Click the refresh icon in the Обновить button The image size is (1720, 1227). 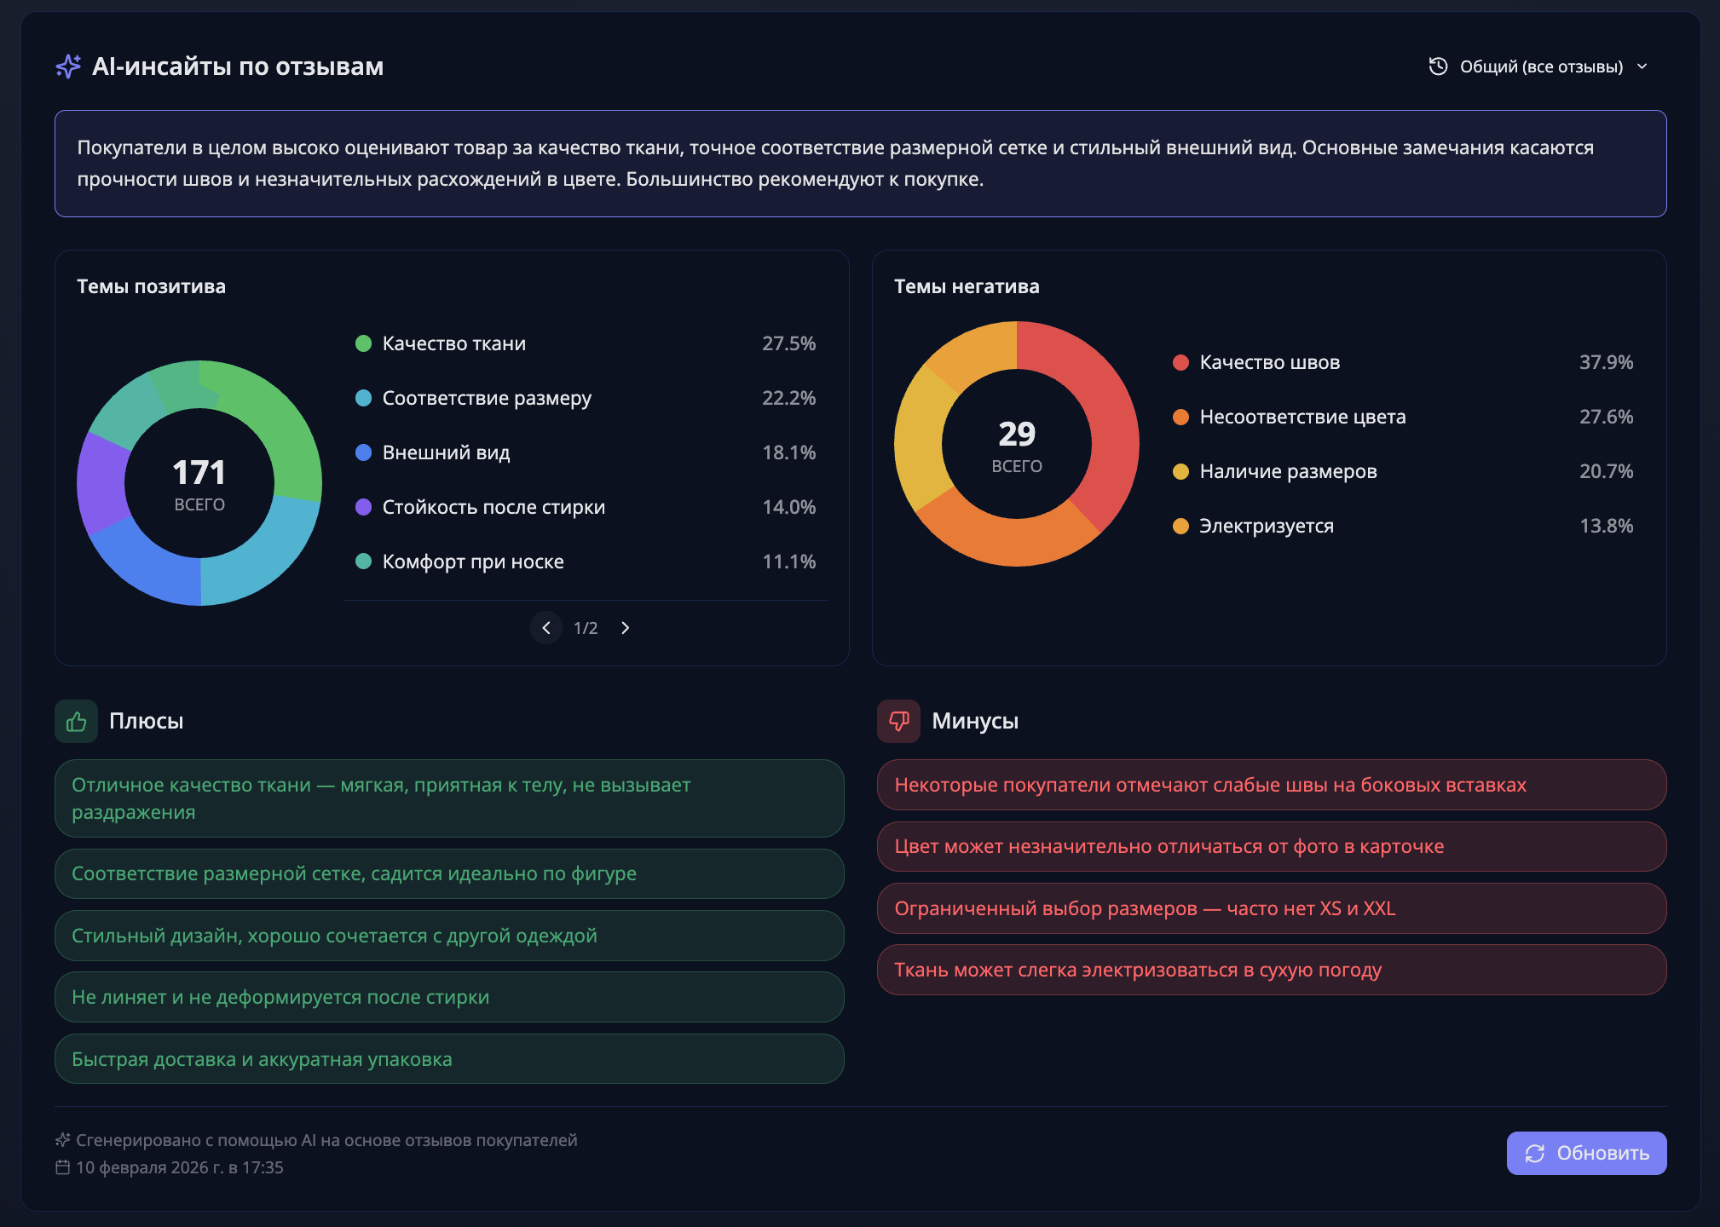(x=1534, y=1154)
